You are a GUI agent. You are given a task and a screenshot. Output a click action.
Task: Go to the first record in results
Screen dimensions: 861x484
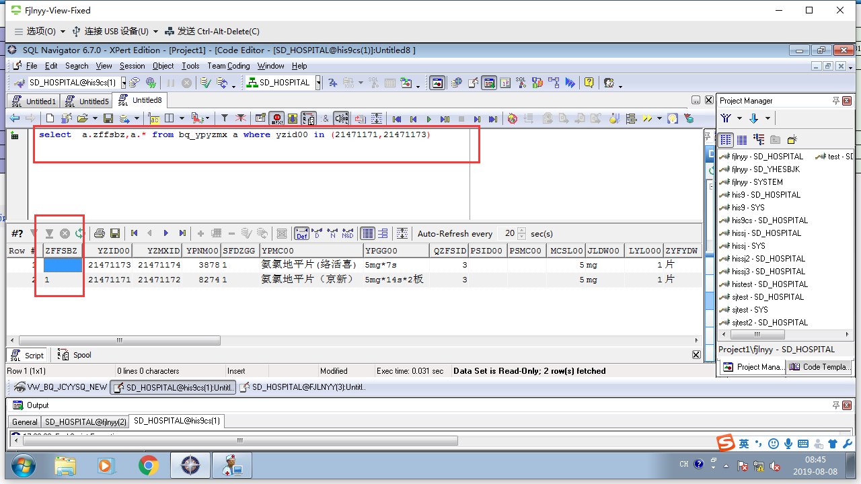tap(135, 233)
